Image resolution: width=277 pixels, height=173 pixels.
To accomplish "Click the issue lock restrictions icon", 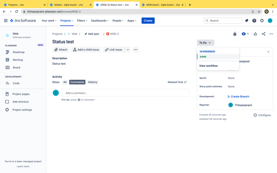I will point(235,34).
